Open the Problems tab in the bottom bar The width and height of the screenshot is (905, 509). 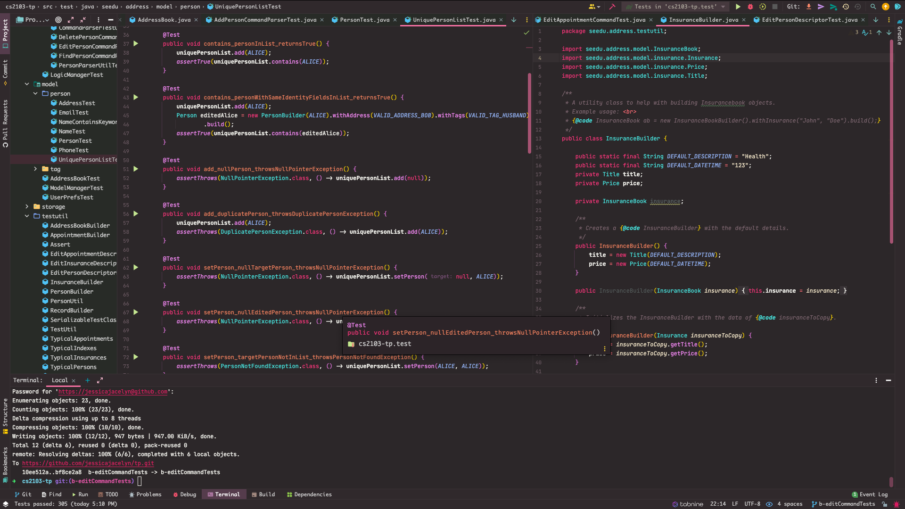(x=145, y=494)
